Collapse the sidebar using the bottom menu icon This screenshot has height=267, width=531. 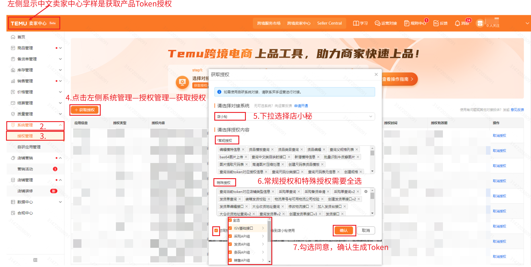tap(35, 260)
